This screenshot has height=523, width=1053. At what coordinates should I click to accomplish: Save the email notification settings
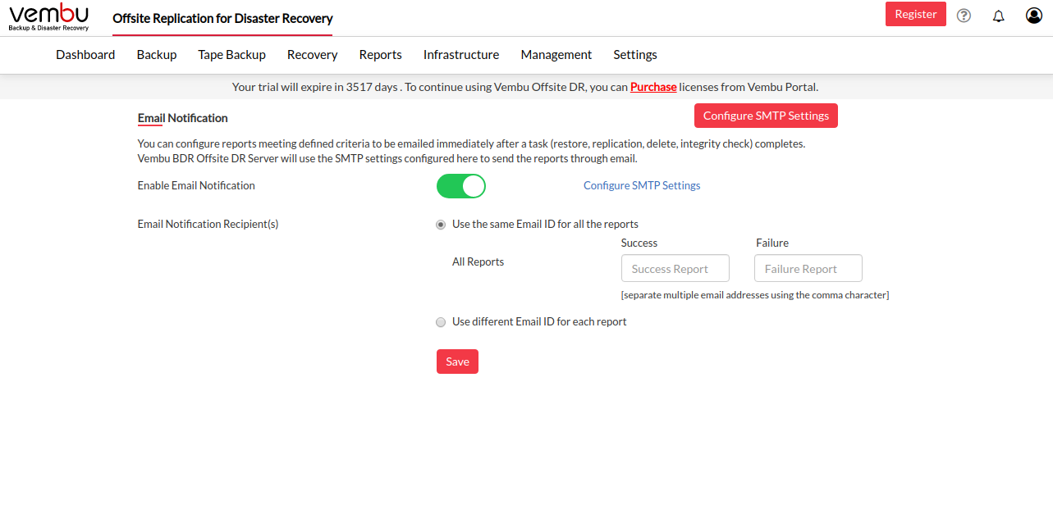[x=457, y=362]
